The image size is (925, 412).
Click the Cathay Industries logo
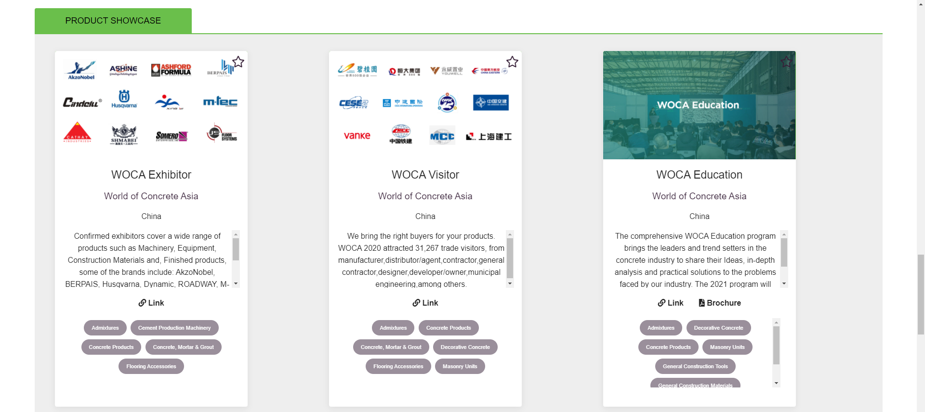point(78,133)
